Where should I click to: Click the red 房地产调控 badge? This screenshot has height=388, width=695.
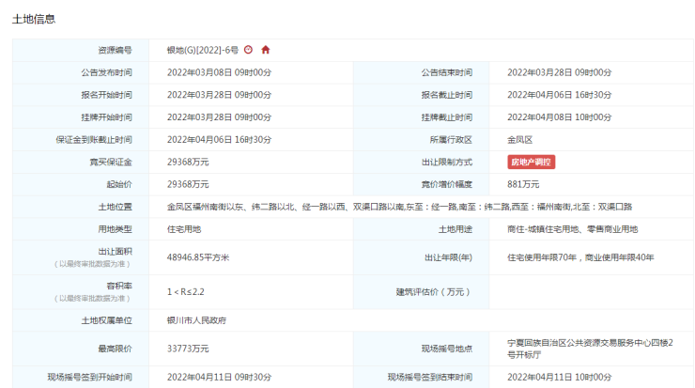[532, 162]
